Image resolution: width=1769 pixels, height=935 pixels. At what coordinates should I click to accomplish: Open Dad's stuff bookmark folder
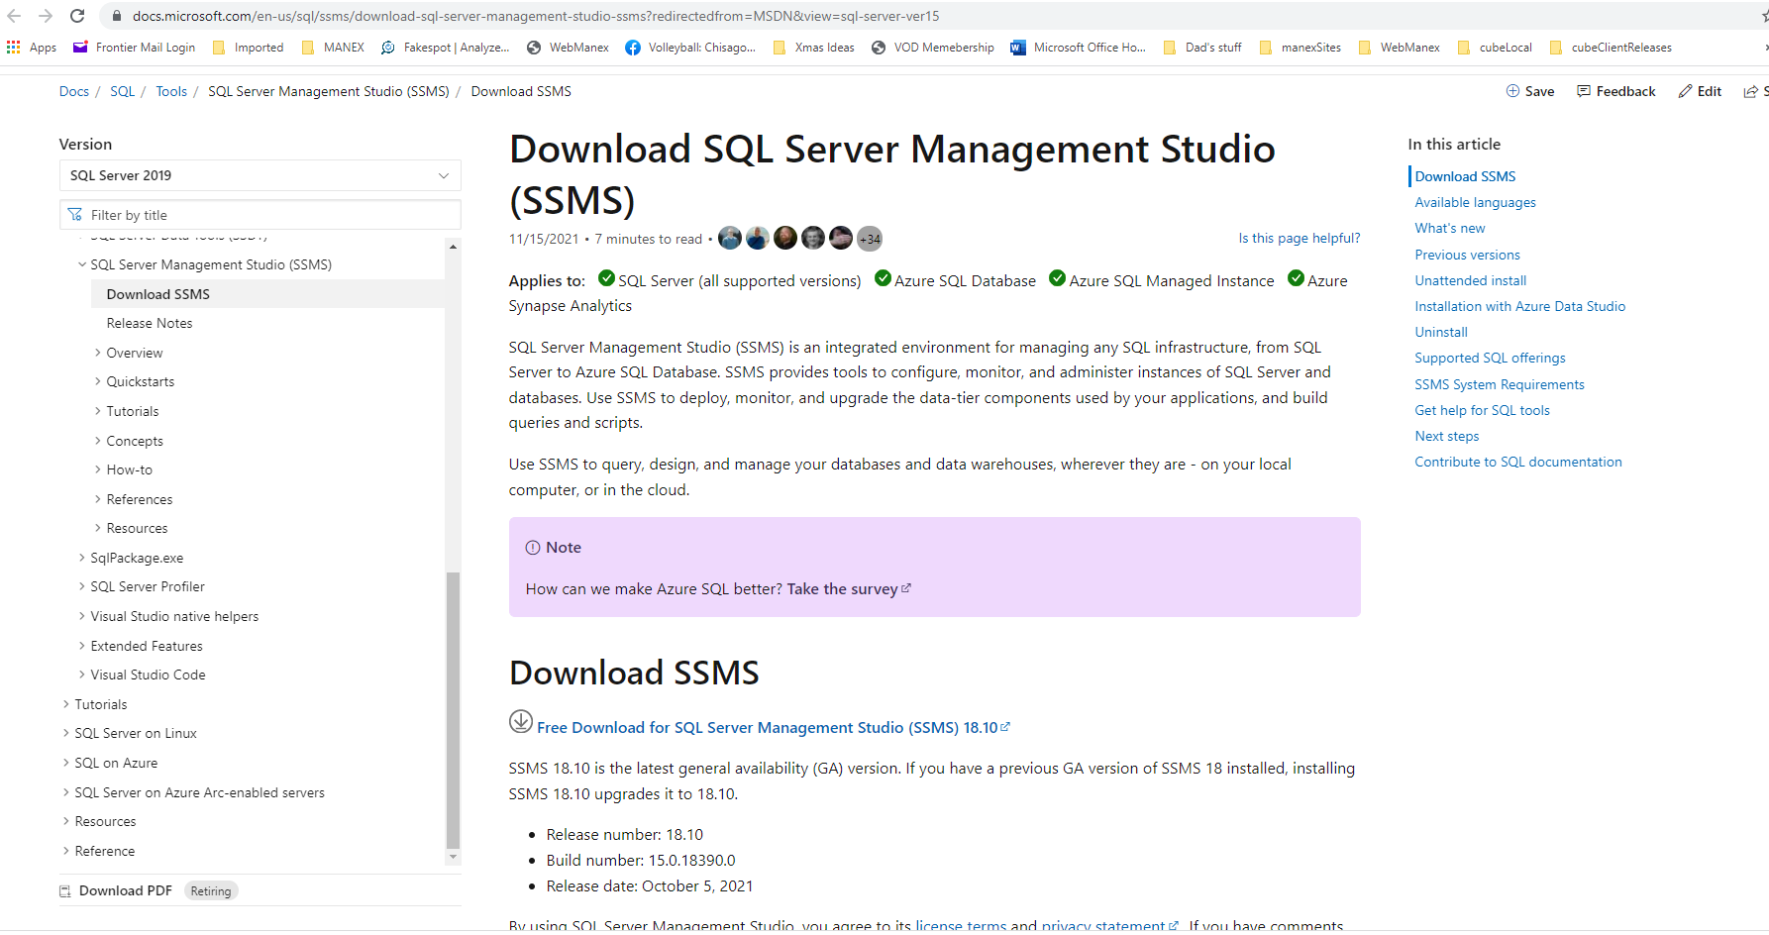tap(1202, 48)
